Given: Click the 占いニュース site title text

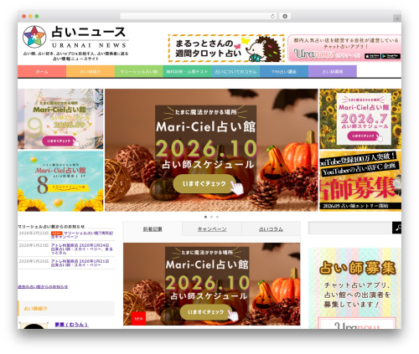Looking at the screenshot, I should 89,32.
